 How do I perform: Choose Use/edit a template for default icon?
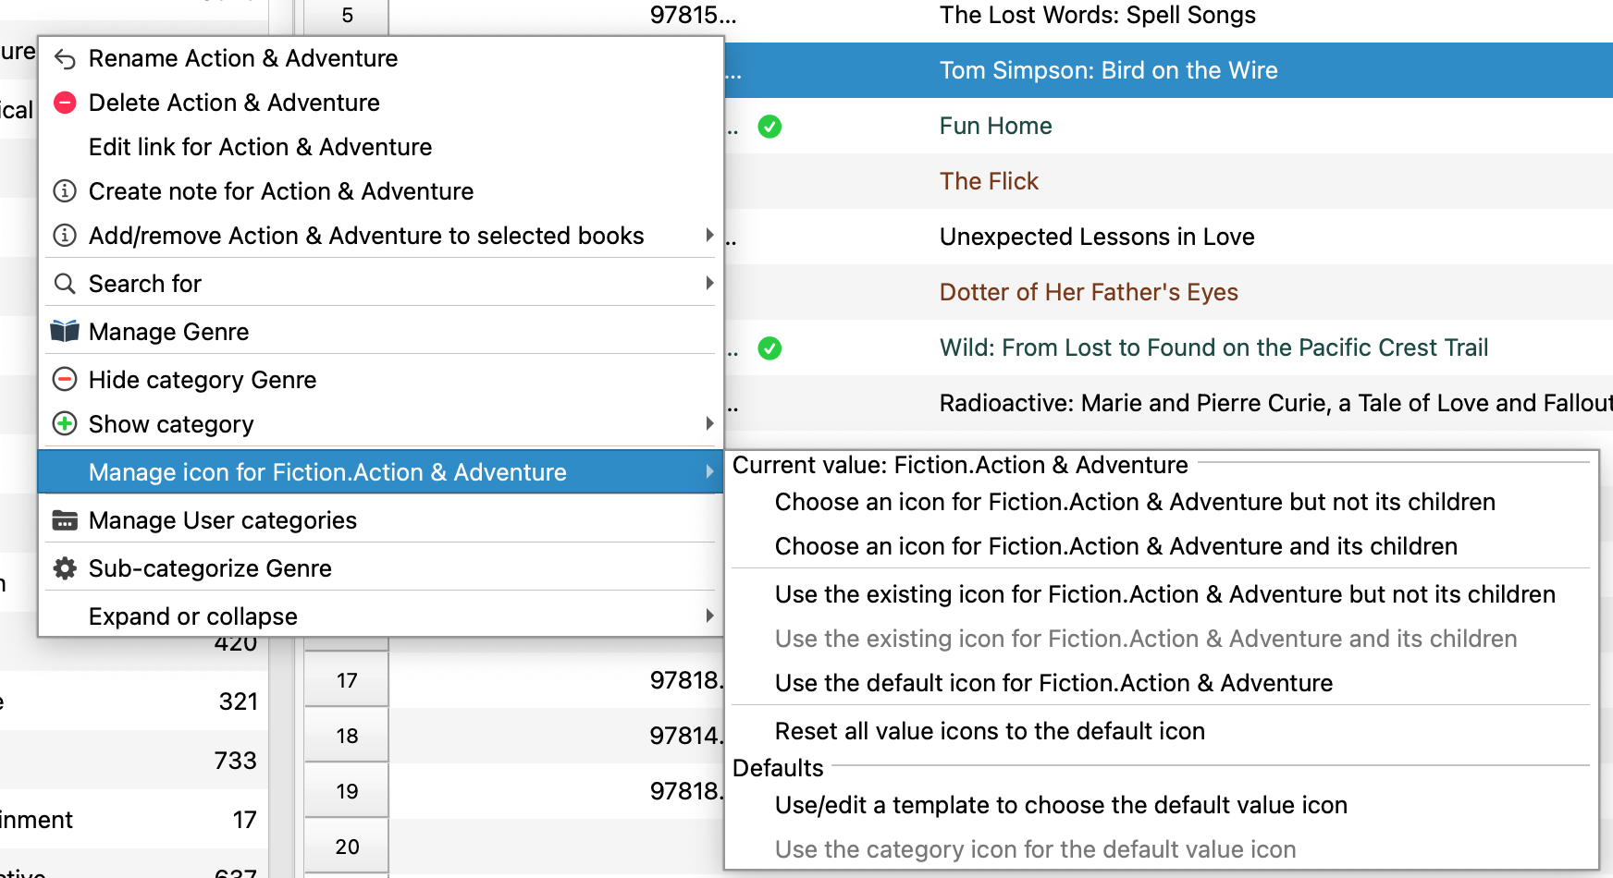[x=1061, y=805]
